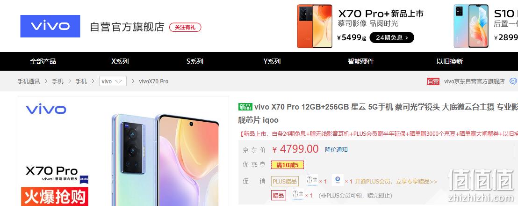518x206 pixels.
Task: Go to 智能硬件 section
Action: tap(361, 61)
